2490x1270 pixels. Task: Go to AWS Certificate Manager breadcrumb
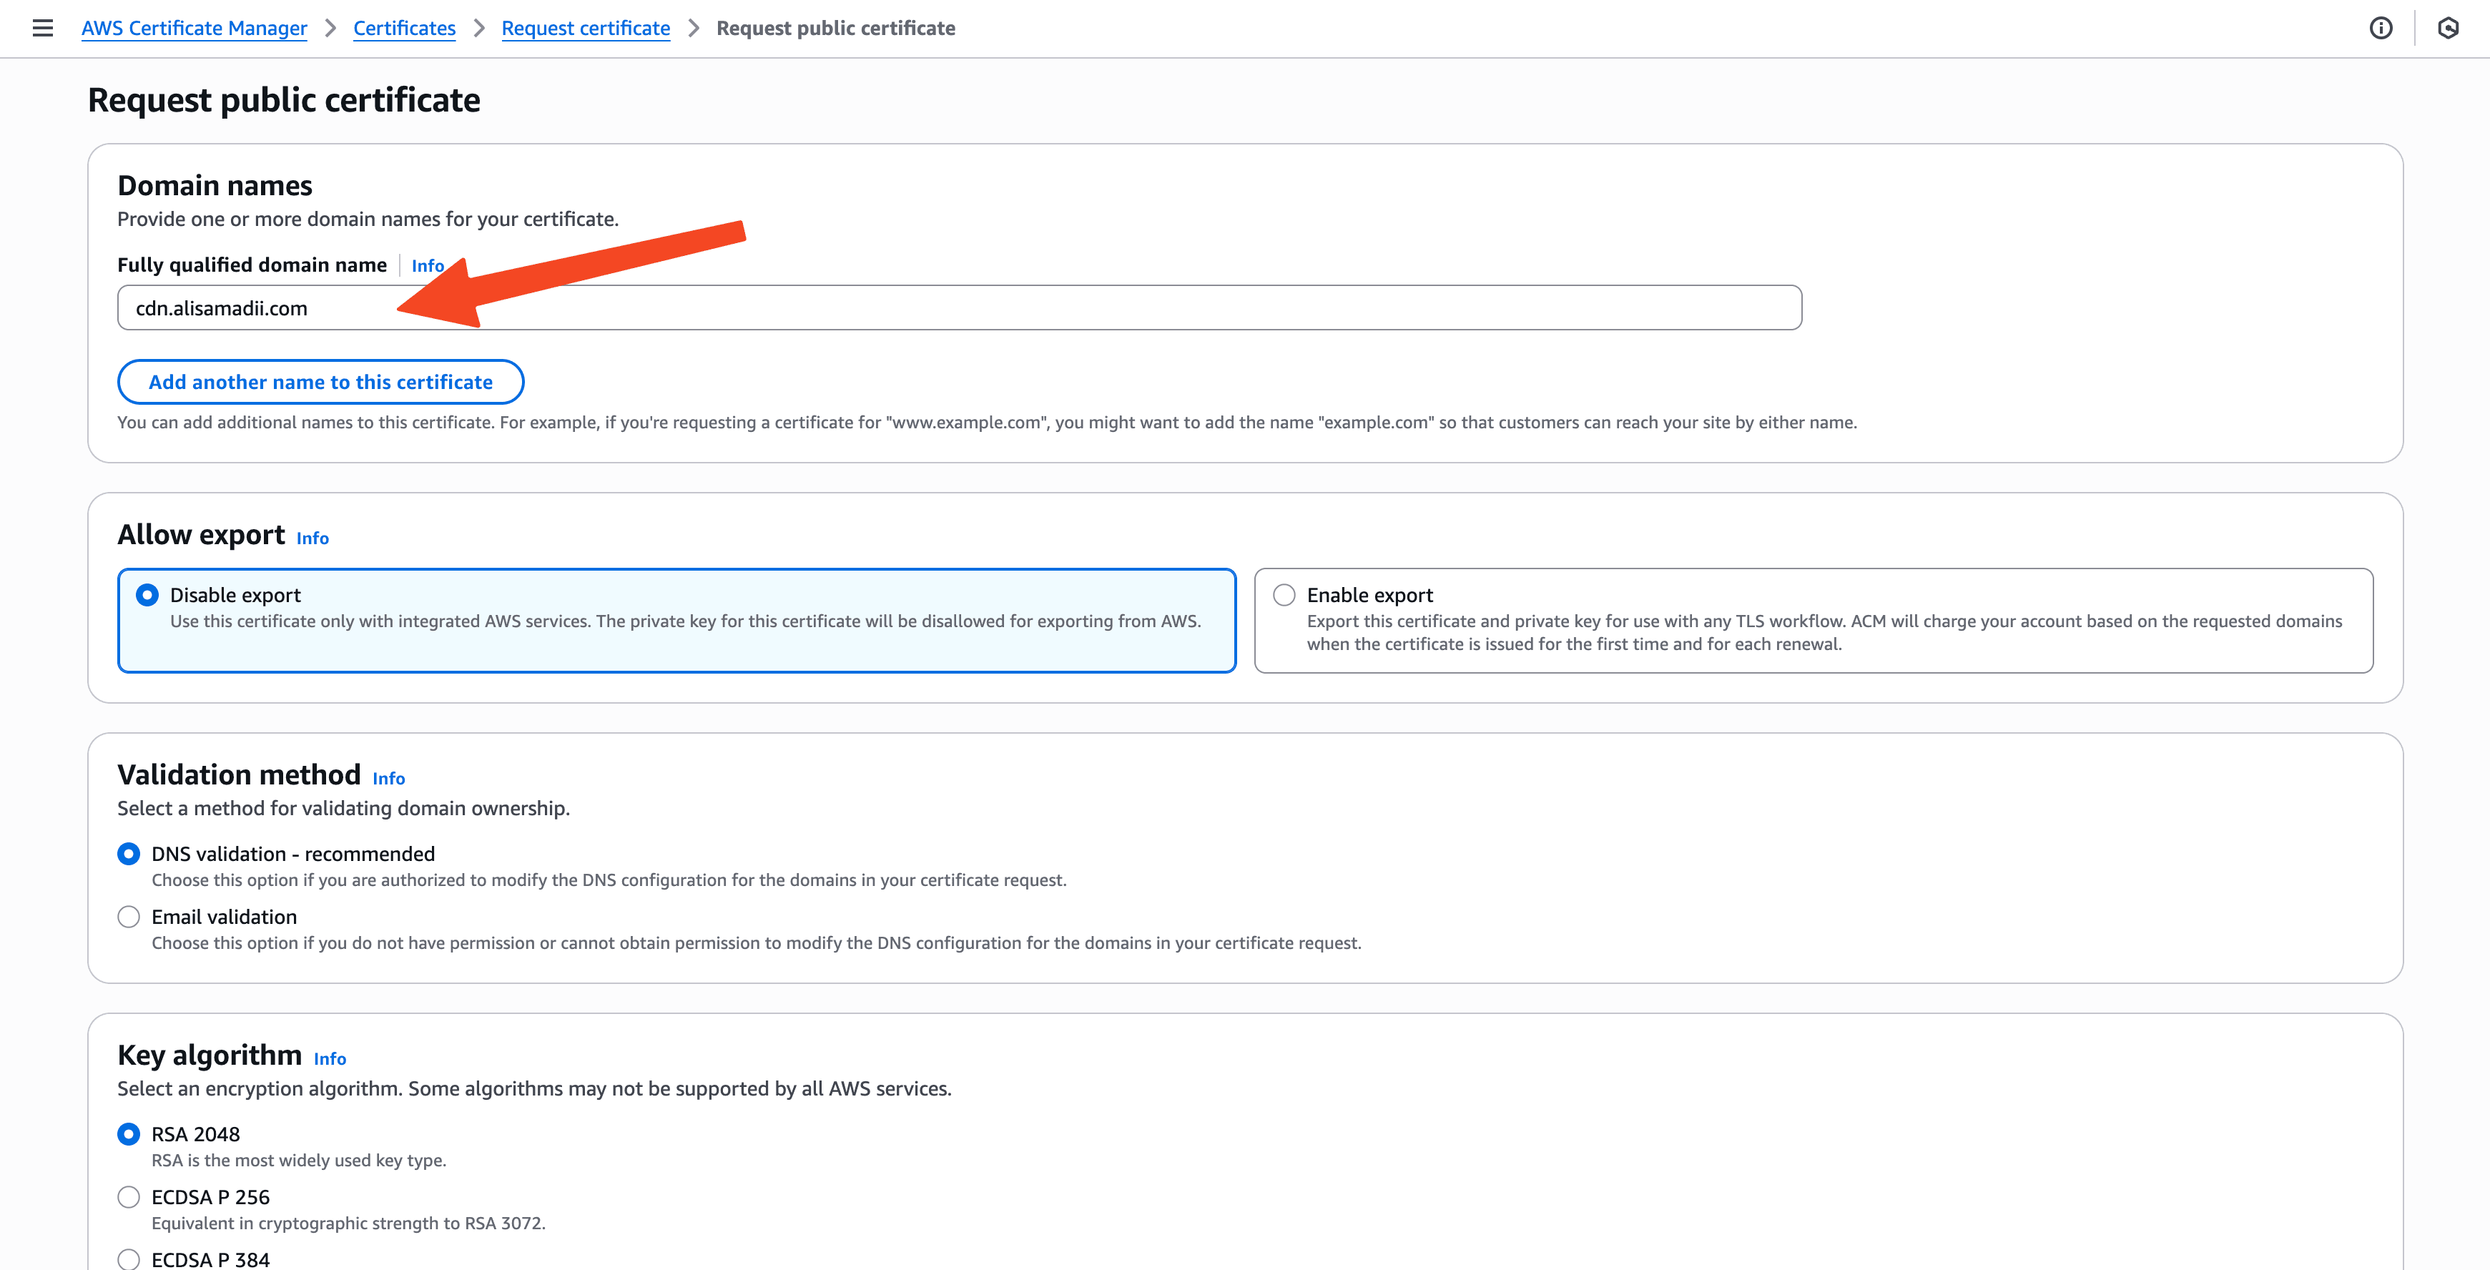[195, 28]
